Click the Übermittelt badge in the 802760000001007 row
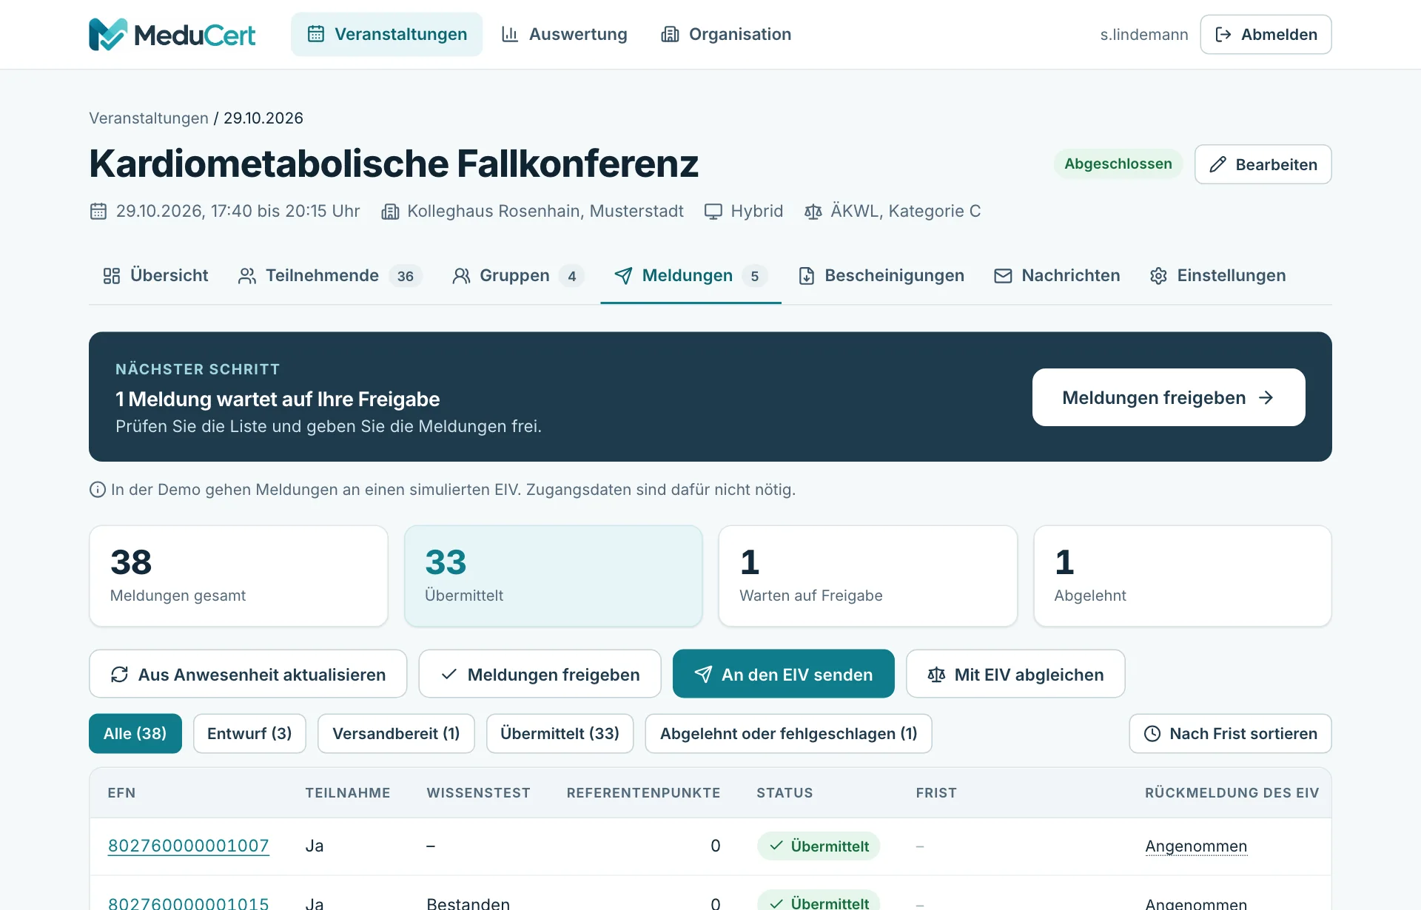The image size is (1421, 910). [819, 846]
